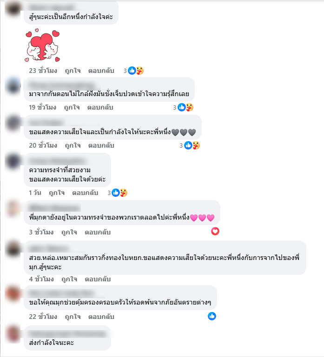Open the 1 วัน comment timestamp
The height and width of the screenshot is (357, 324).
click(35, 193)
